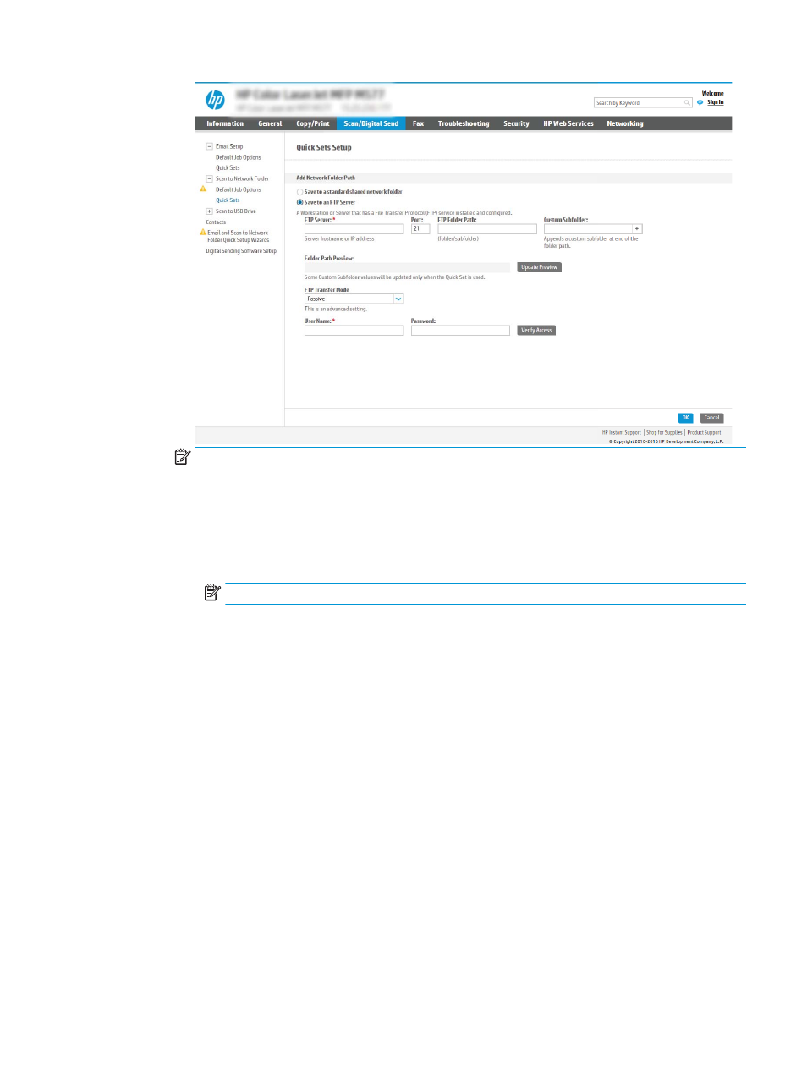Click the warning icon beside Default Job Options
Image resolution: width=807 pixels, height=1074 pixels.
click(x=203, y=189)
